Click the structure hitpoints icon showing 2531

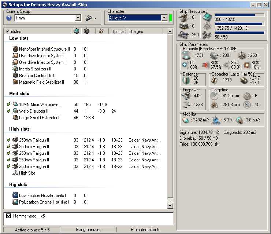click(242, 55)
